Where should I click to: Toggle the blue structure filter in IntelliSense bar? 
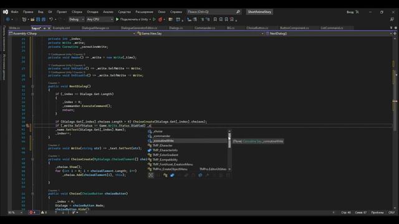click(x=172, y=175)
